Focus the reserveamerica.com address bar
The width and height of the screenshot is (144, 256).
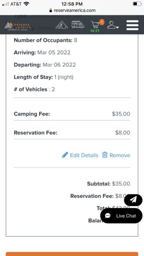click(72, 10)
